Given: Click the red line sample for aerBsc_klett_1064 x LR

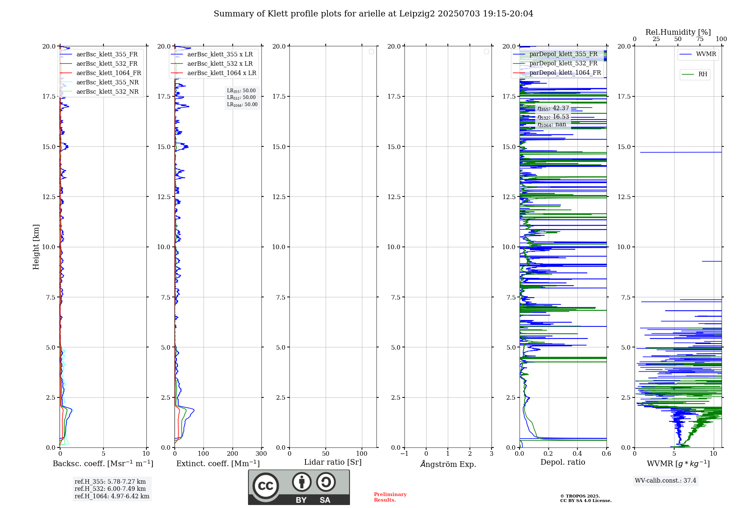Looking at the screenshot, I should [177, 73].
